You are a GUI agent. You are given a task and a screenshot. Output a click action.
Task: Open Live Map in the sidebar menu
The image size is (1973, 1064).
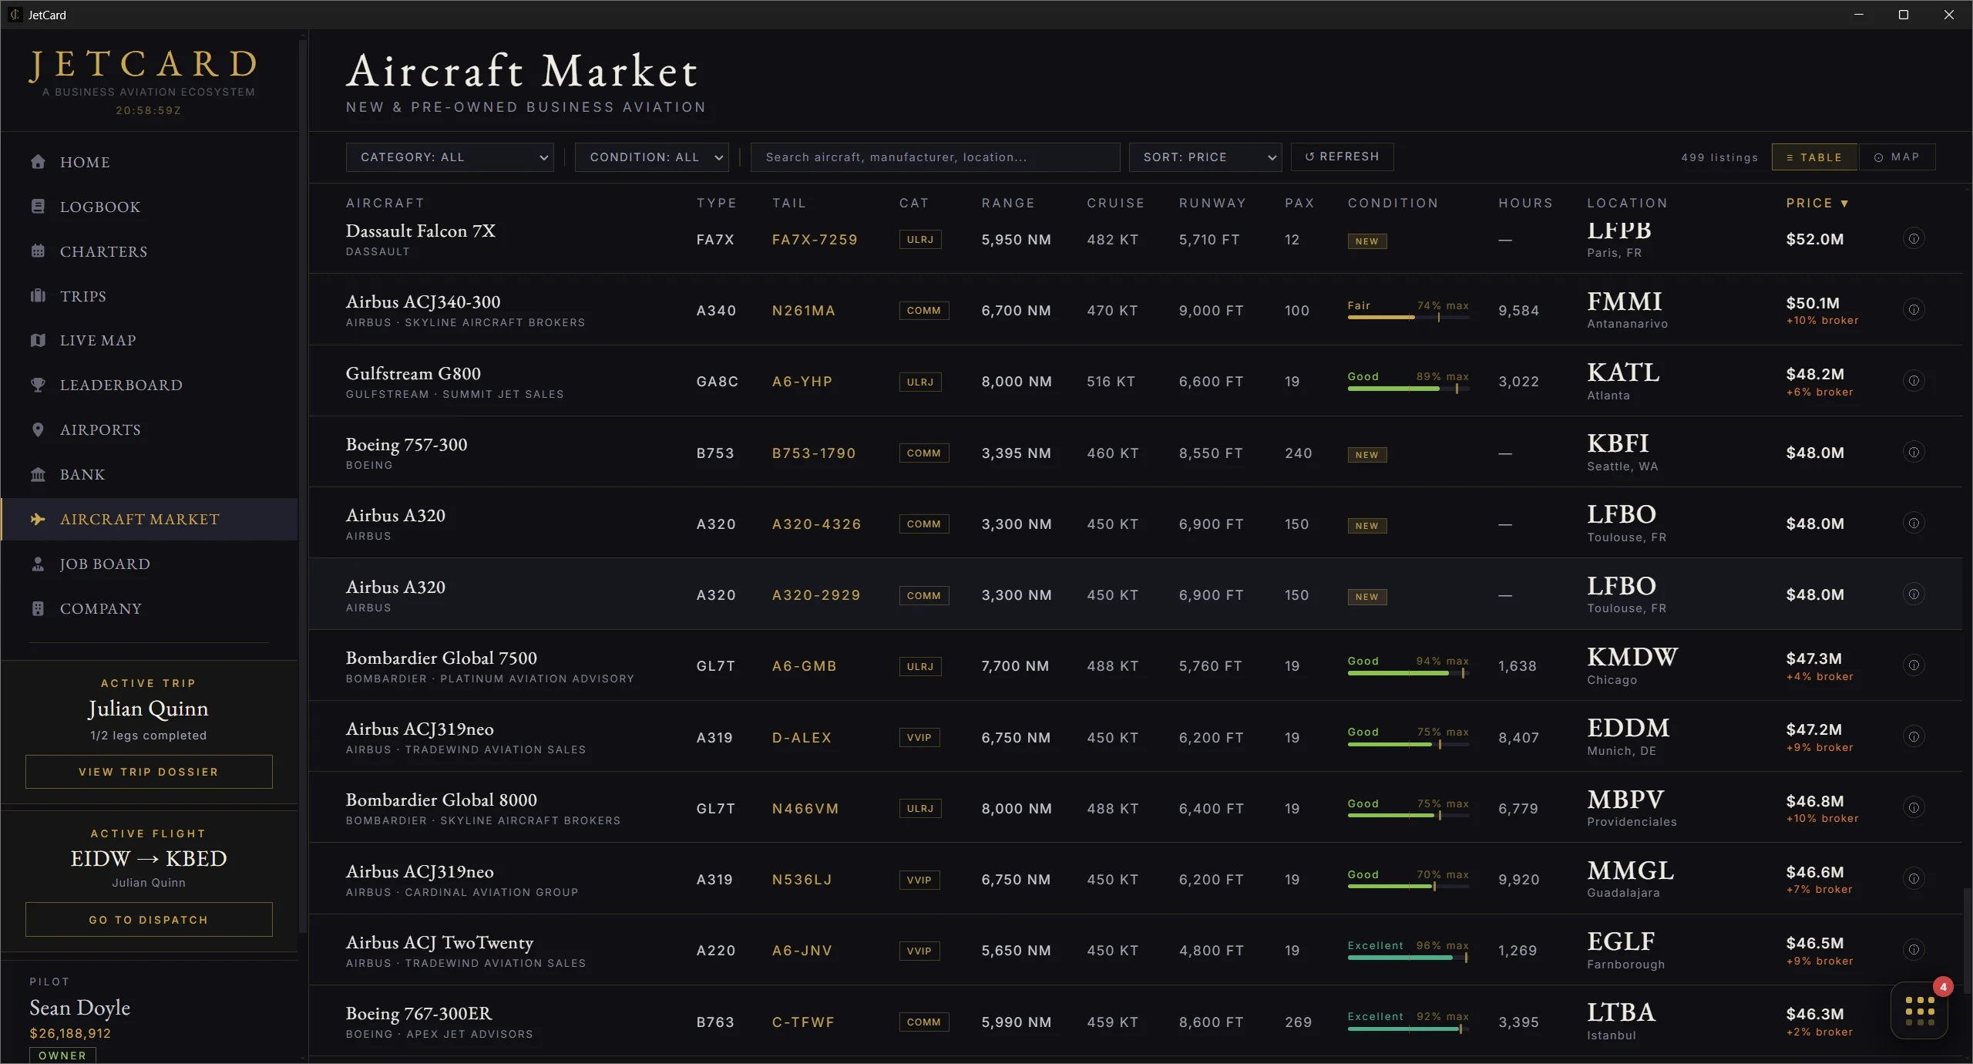150,341
